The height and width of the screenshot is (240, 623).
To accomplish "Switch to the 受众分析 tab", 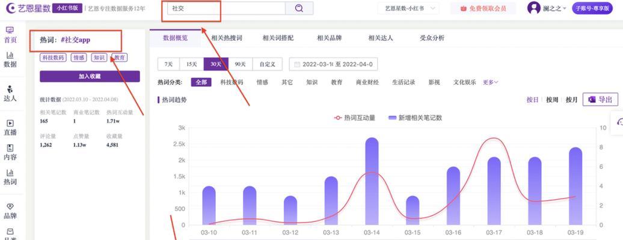I will [x=432, y=38].
